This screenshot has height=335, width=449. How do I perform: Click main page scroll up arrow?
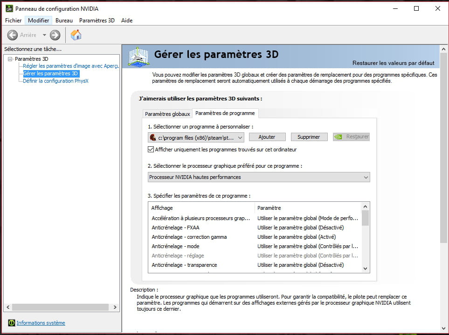click(x=443, y=49)
